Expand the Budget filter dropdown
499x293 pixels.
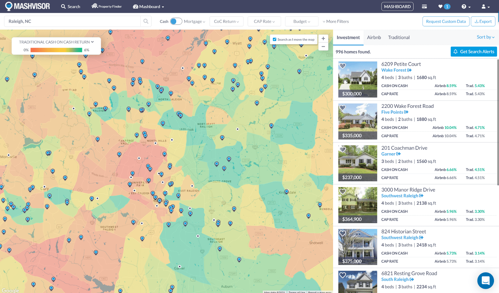(x=301, y=21)
